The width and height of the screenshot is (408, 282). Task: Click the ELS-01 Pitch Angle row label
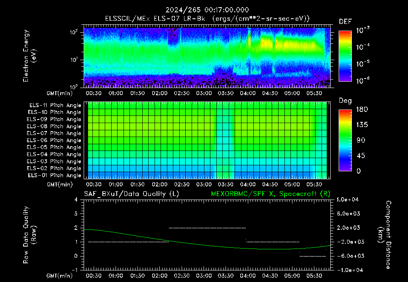pyautogui.click(x=55, y=175)
